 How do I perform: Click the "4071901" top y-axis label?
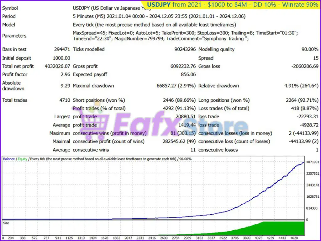pyautogui.click(x=313, y=162)
